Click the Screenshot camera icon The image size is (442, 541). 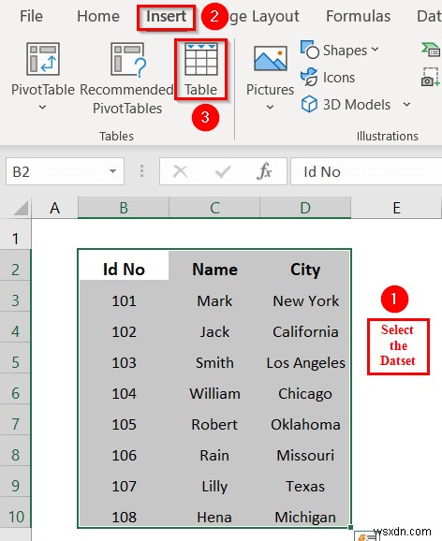click(x=430, y=78)
